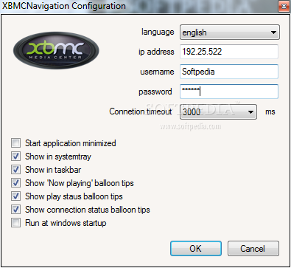Click the 'username' label text

coord(157,72)
